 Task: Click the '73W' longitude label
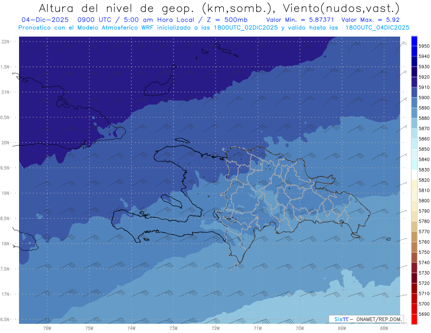173,328
